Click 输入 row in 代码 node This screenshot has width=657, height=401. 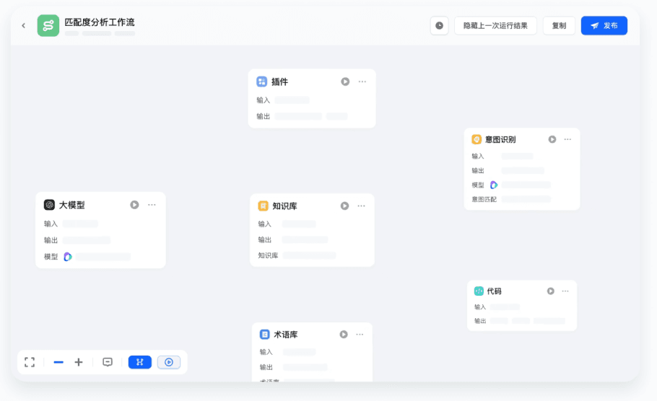(497, 307)
